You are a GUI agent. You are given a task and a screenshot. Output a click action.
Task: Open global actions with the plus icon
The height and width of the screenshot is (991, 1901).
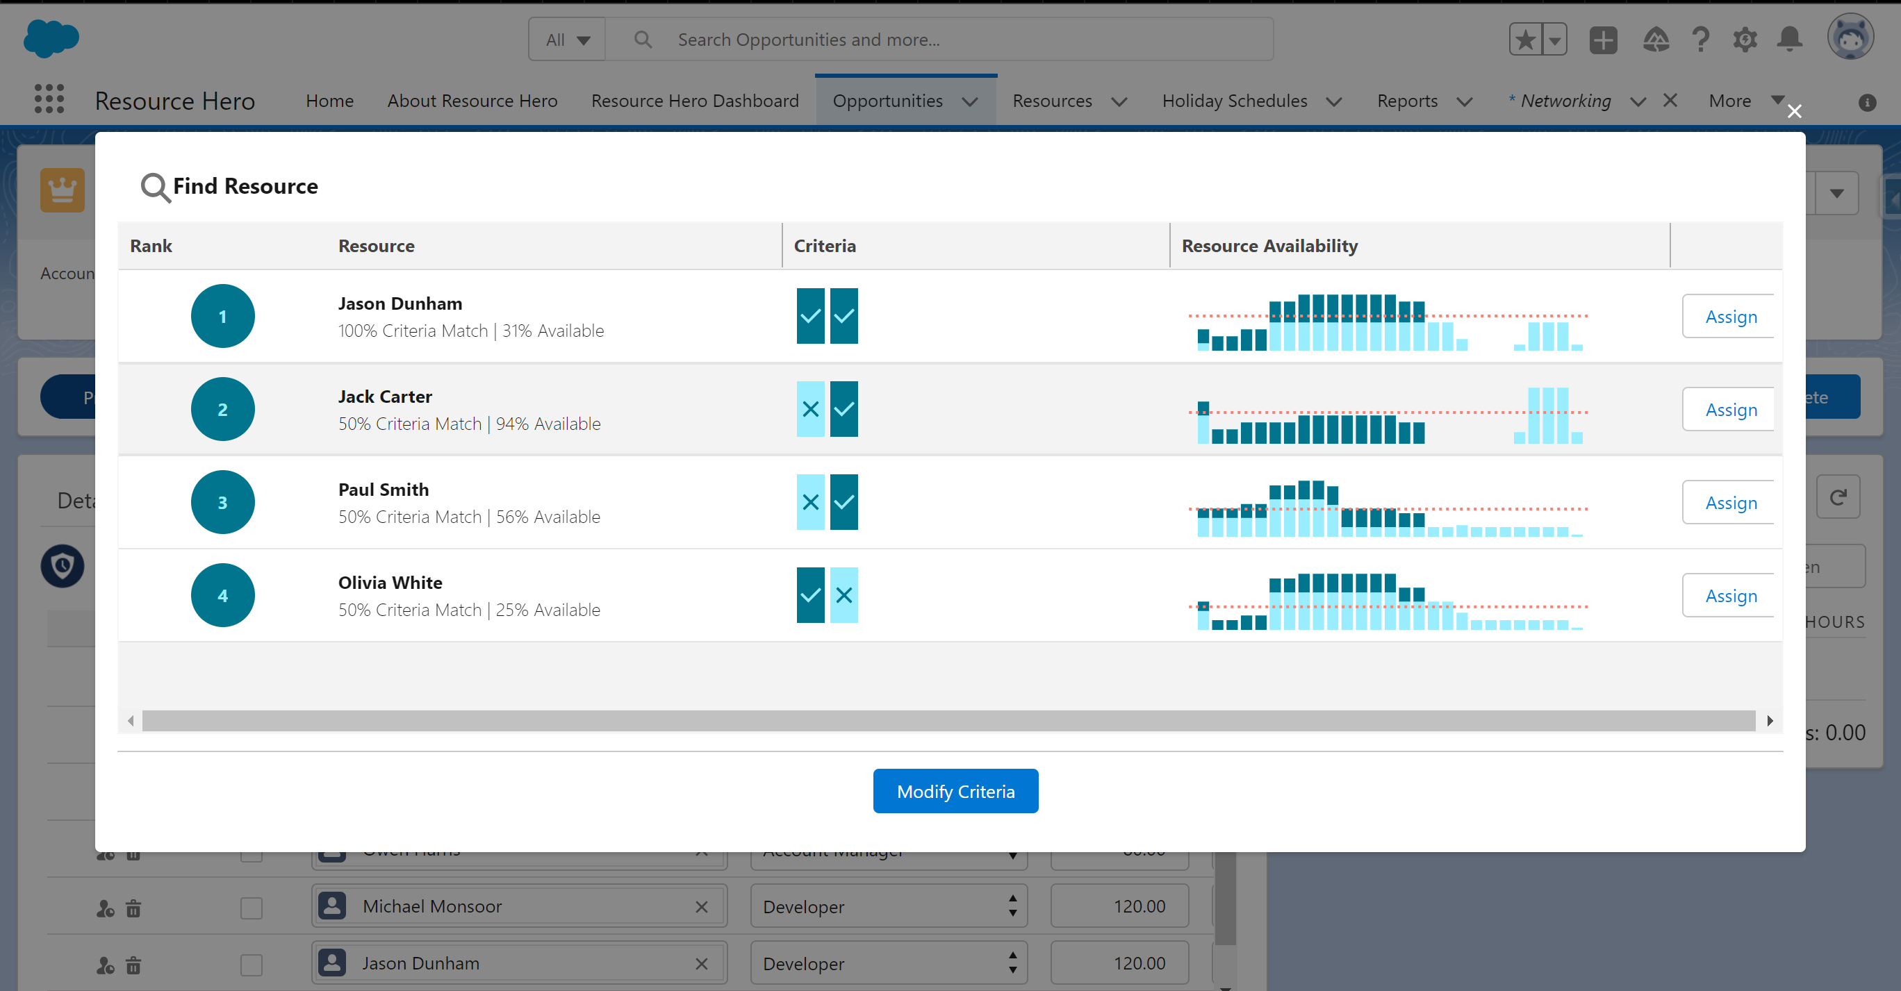pyautogui.click(x=1602, y=40)
